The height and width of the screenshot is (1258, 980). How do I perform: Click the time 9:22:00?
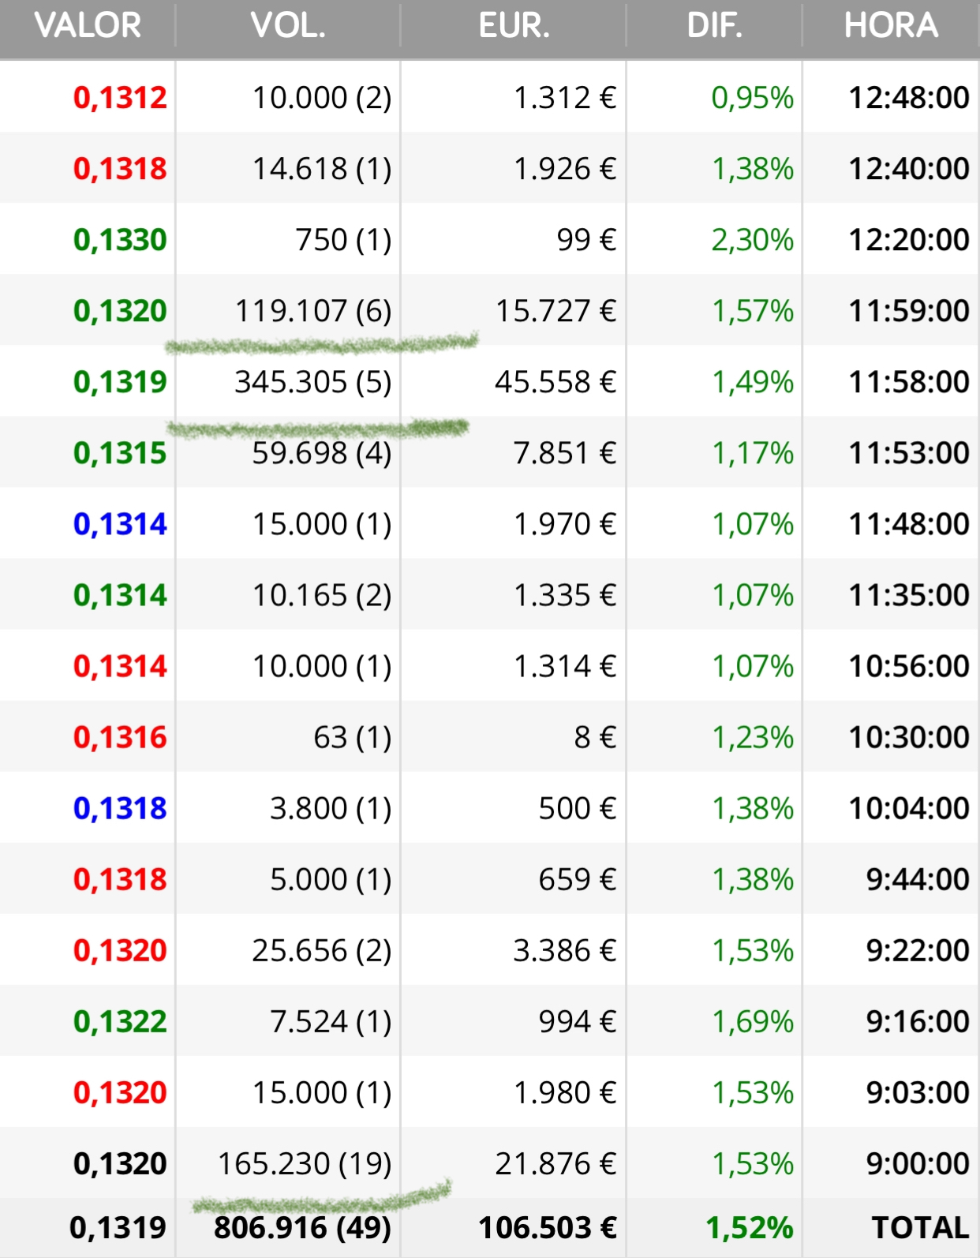(x=918, y=950)
